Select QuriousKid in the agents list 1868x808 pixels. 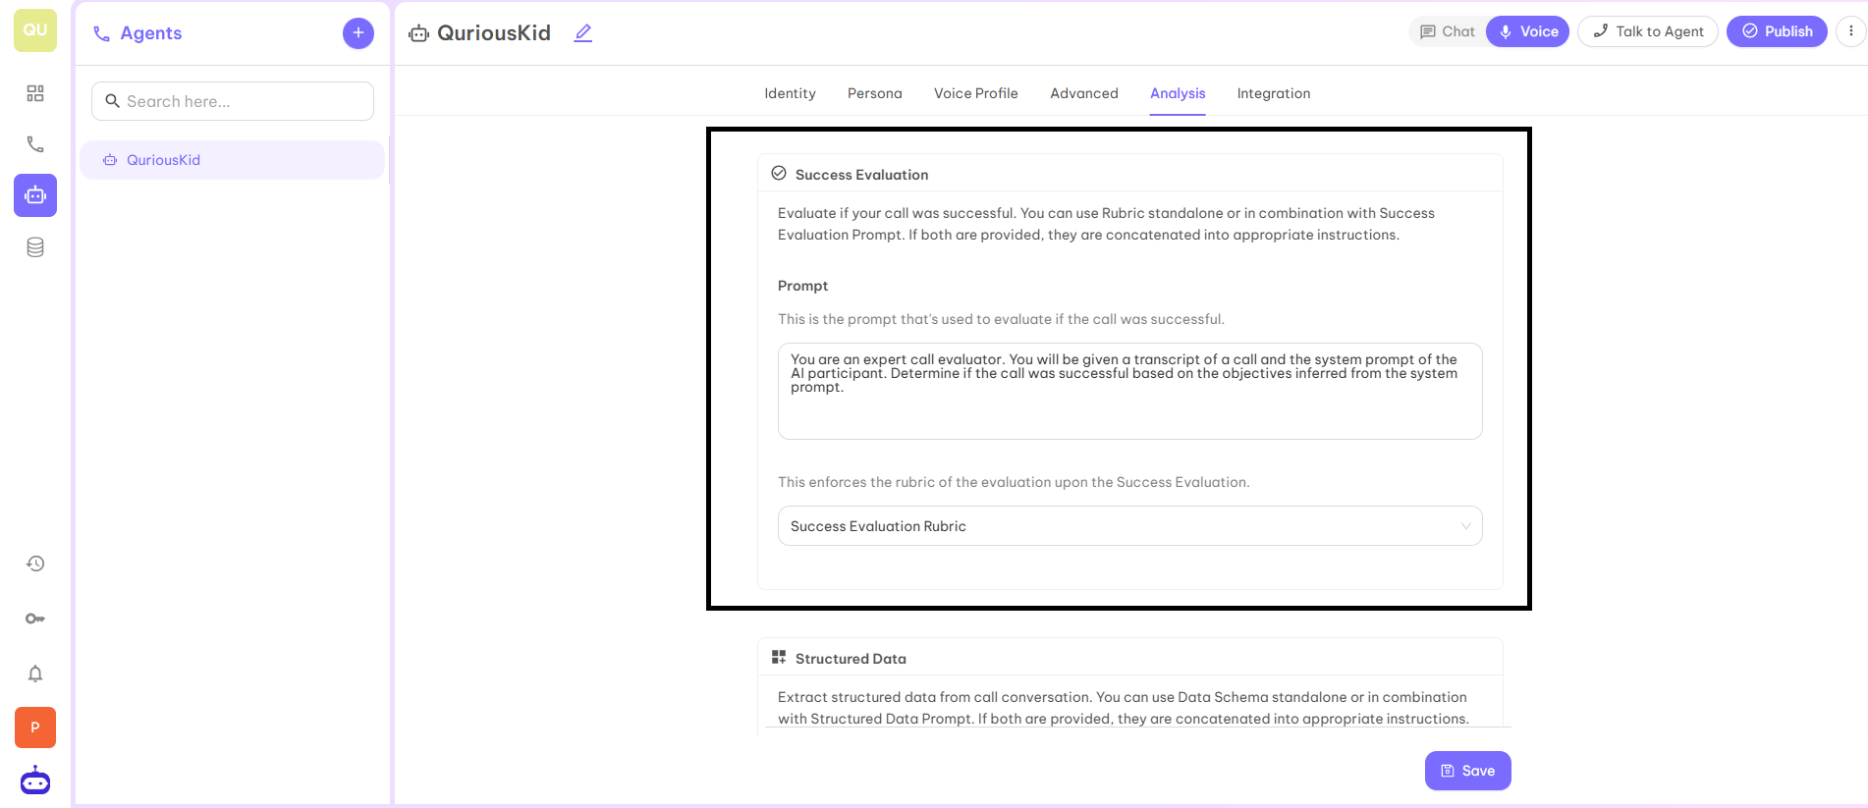point(233,160)
